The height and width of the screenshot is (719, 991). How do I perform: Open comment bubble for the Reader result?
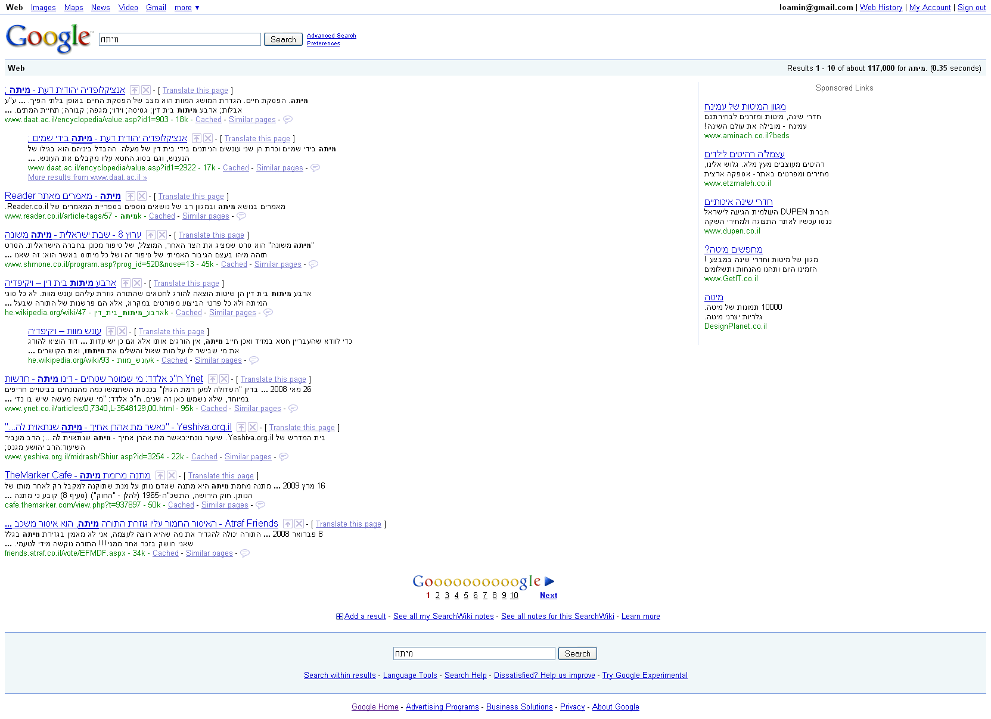tap(241, 216)
